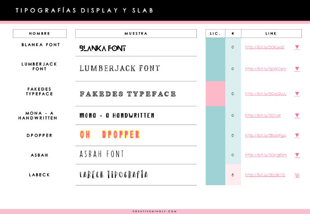Viewport: 310px width, 214px height.
Task: Open the Labeck purchase link bit.ly/2Ec5K1G
Action: (265, 175)
